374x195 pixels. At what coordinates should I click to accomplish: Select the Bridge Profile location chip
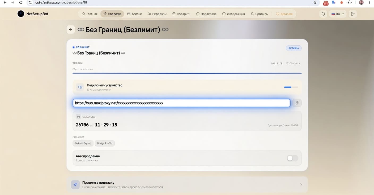click(105, 143)
